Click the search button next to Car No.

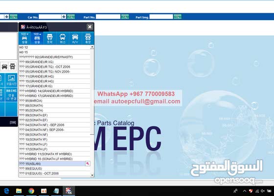pyautogui.click(x=71, y=17)
